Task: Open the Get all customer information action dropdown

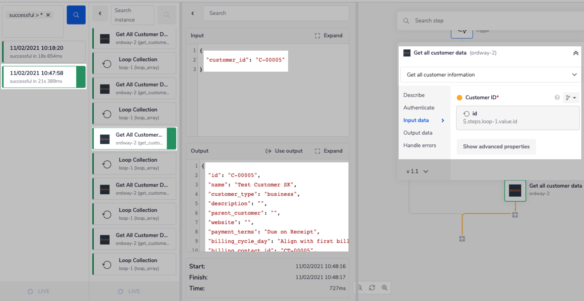Action: coord(491,74)
